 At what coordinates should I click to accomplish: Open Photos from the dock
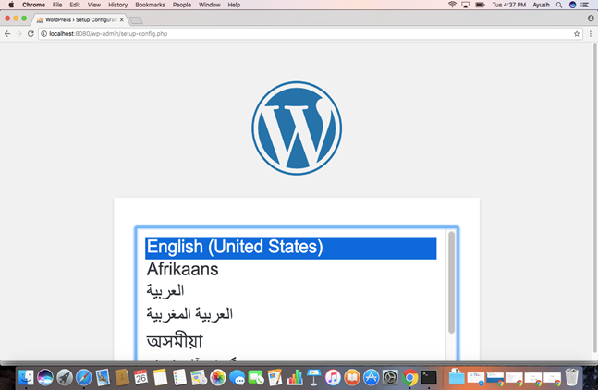218,378
